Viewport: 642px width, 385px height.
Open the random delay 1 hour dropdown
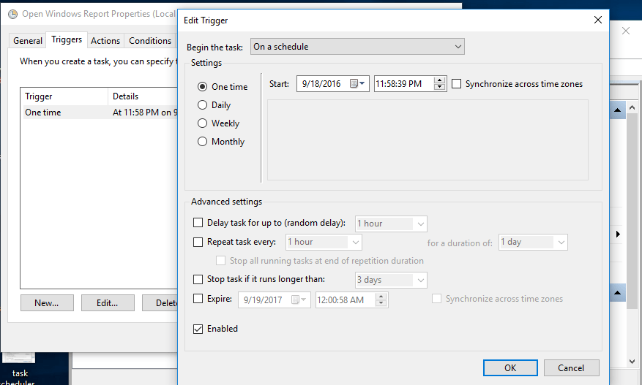(391, 224)
